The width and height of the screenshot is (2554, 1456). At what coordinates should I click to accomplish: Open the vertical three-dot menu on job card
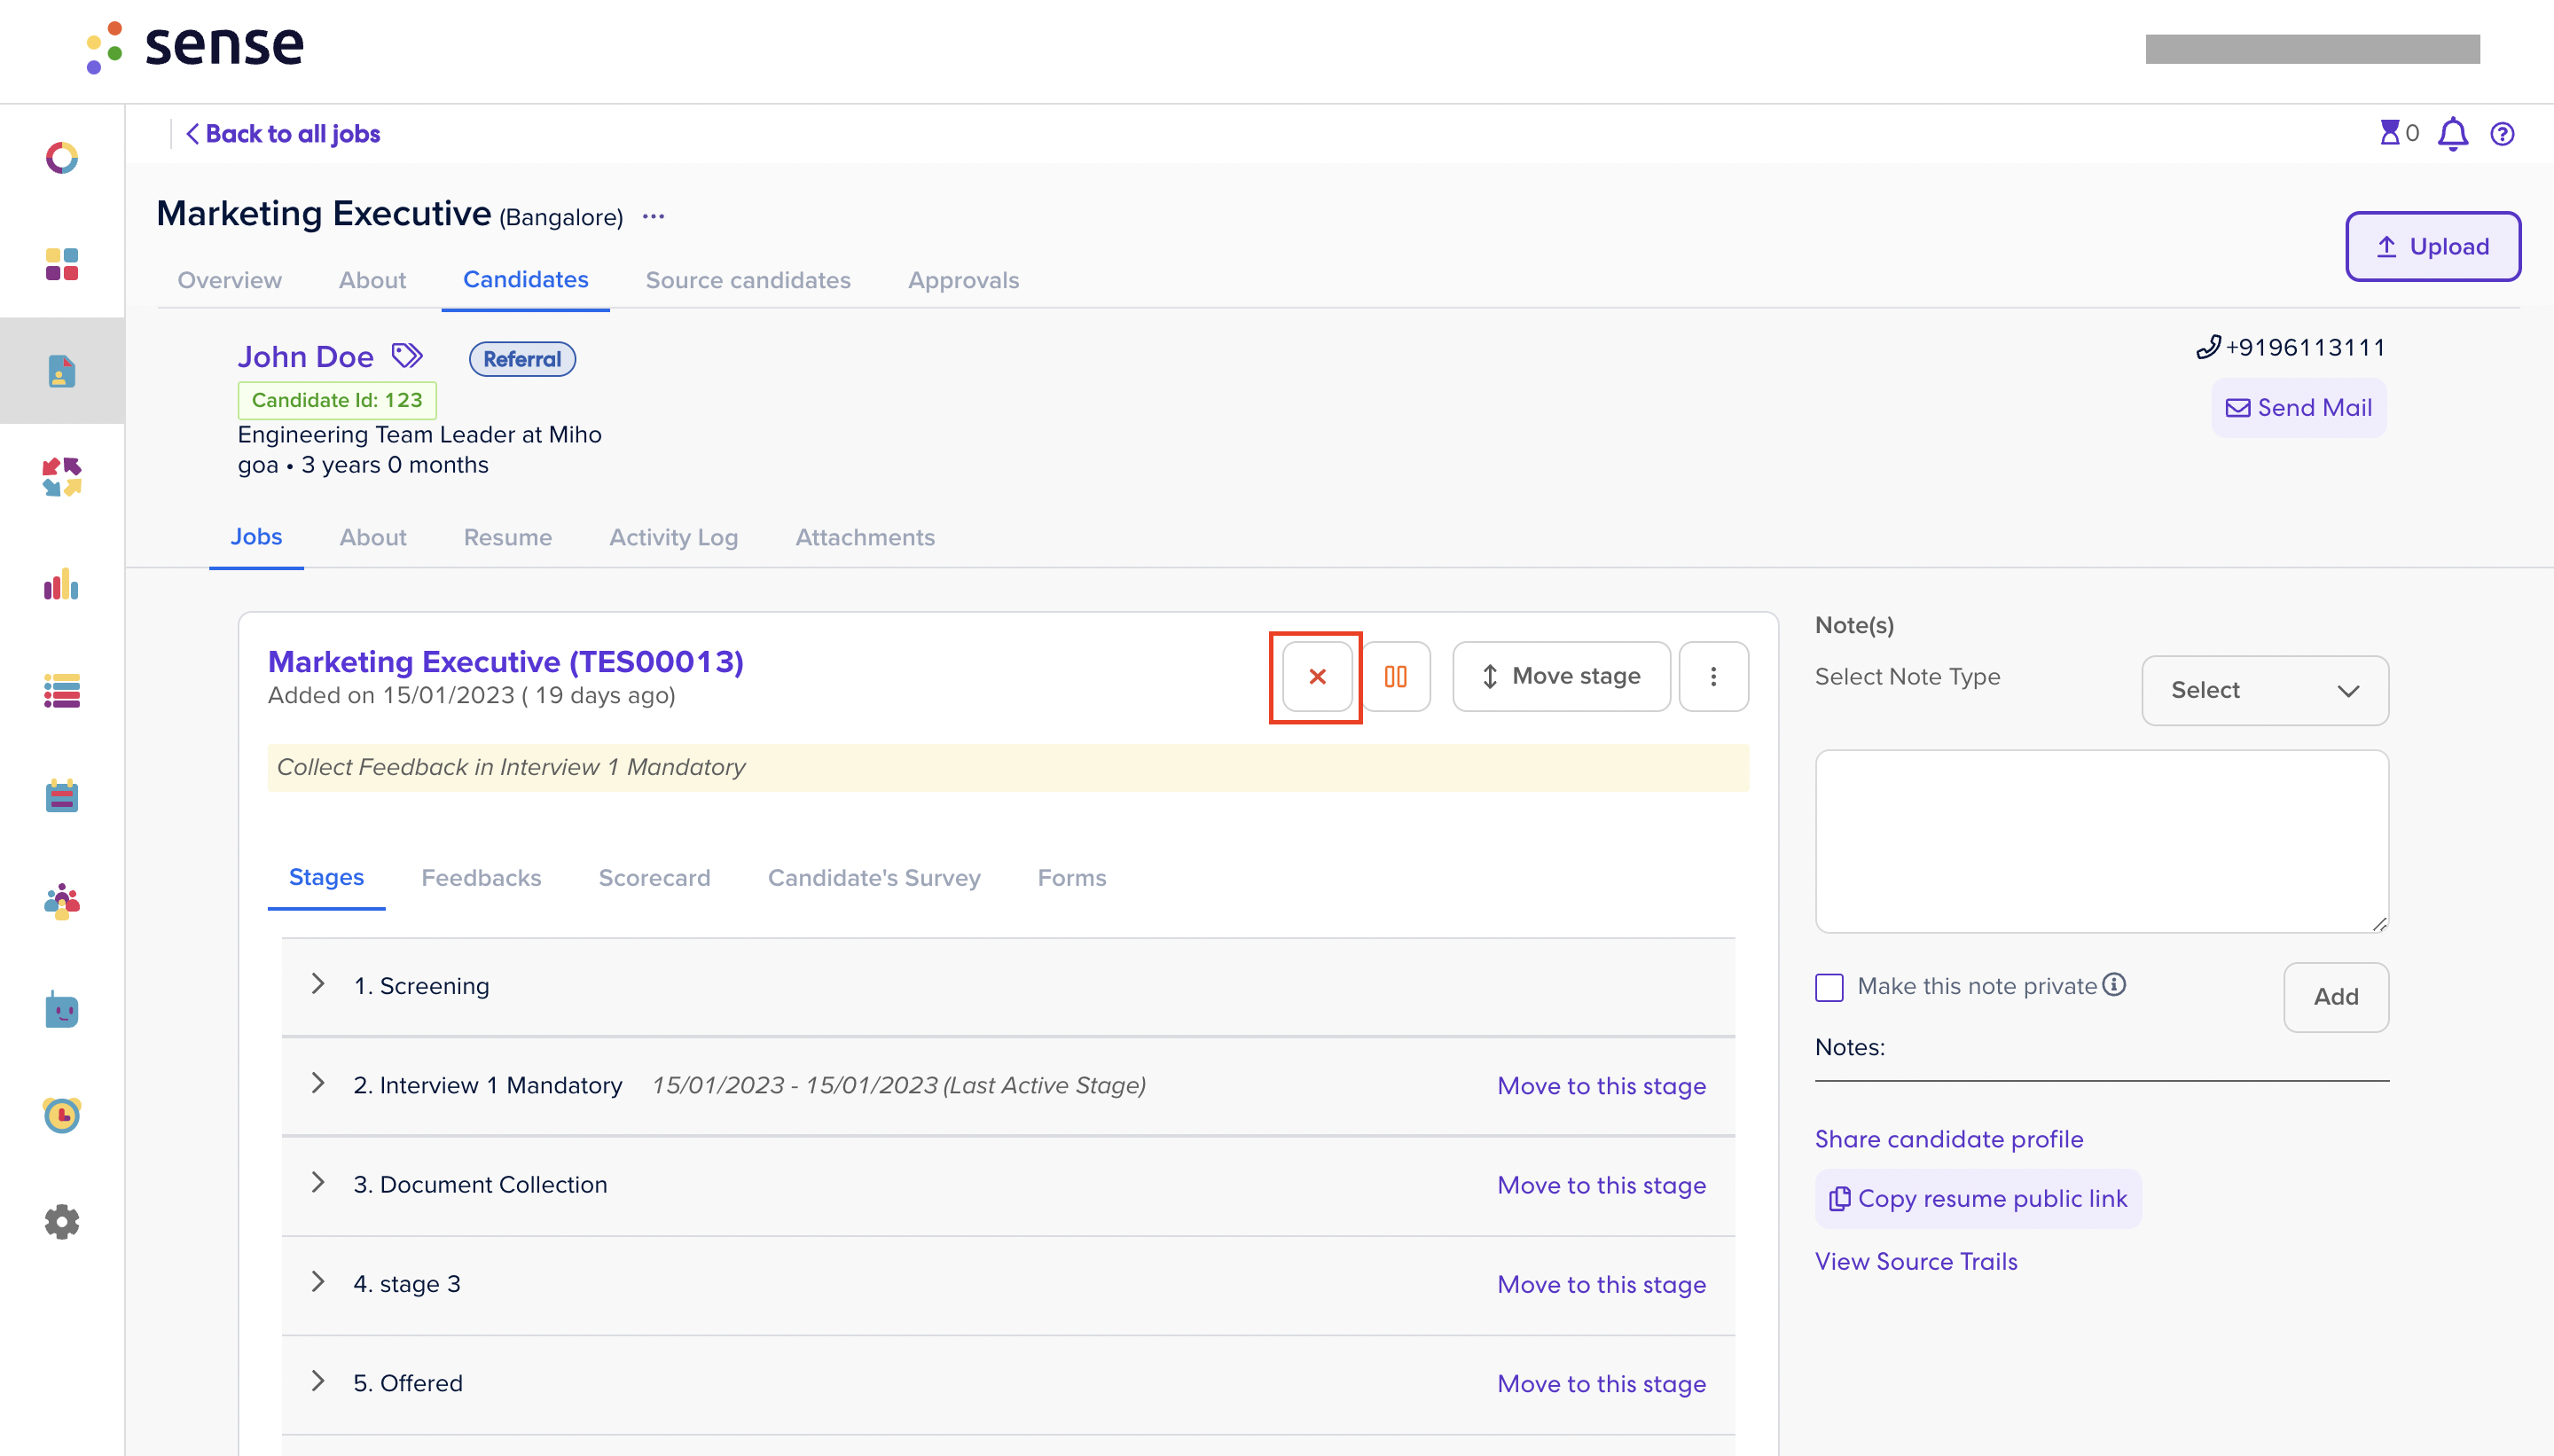tap(1713, 677)
